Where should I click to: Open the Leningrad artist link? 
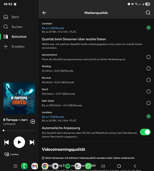click(x=9, y=124)
